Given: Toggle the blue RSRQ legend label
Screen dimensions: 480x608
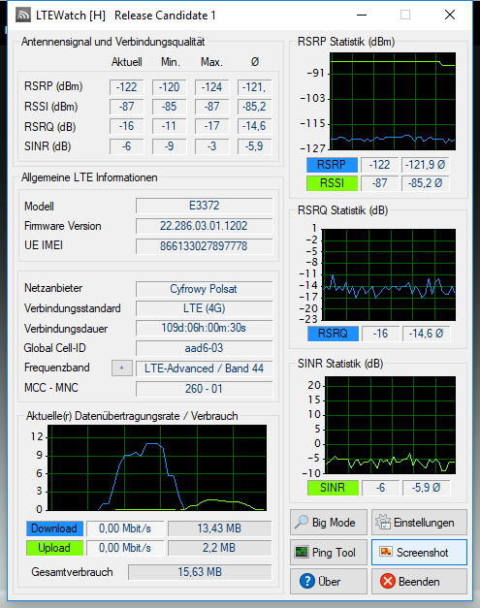Looking at the screenshot, I should (x=333, y=334).
